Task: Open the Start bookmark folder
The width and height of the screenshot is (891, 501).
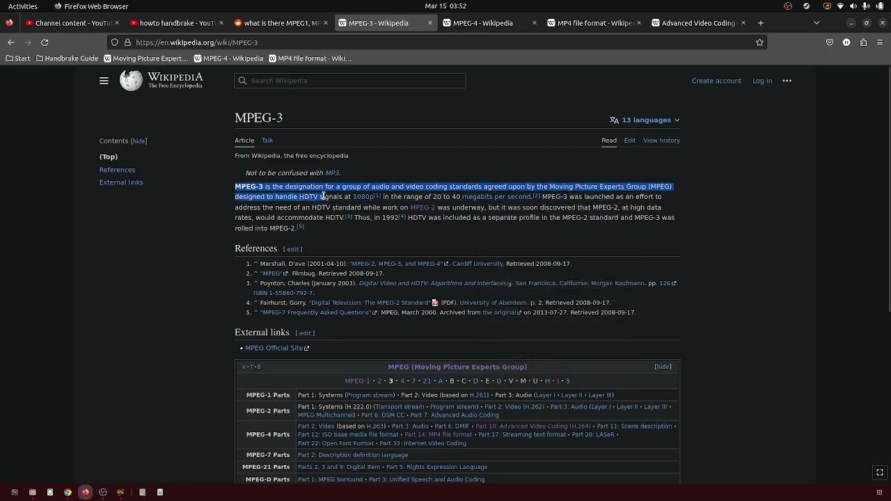Action: (x=18, y=58)
